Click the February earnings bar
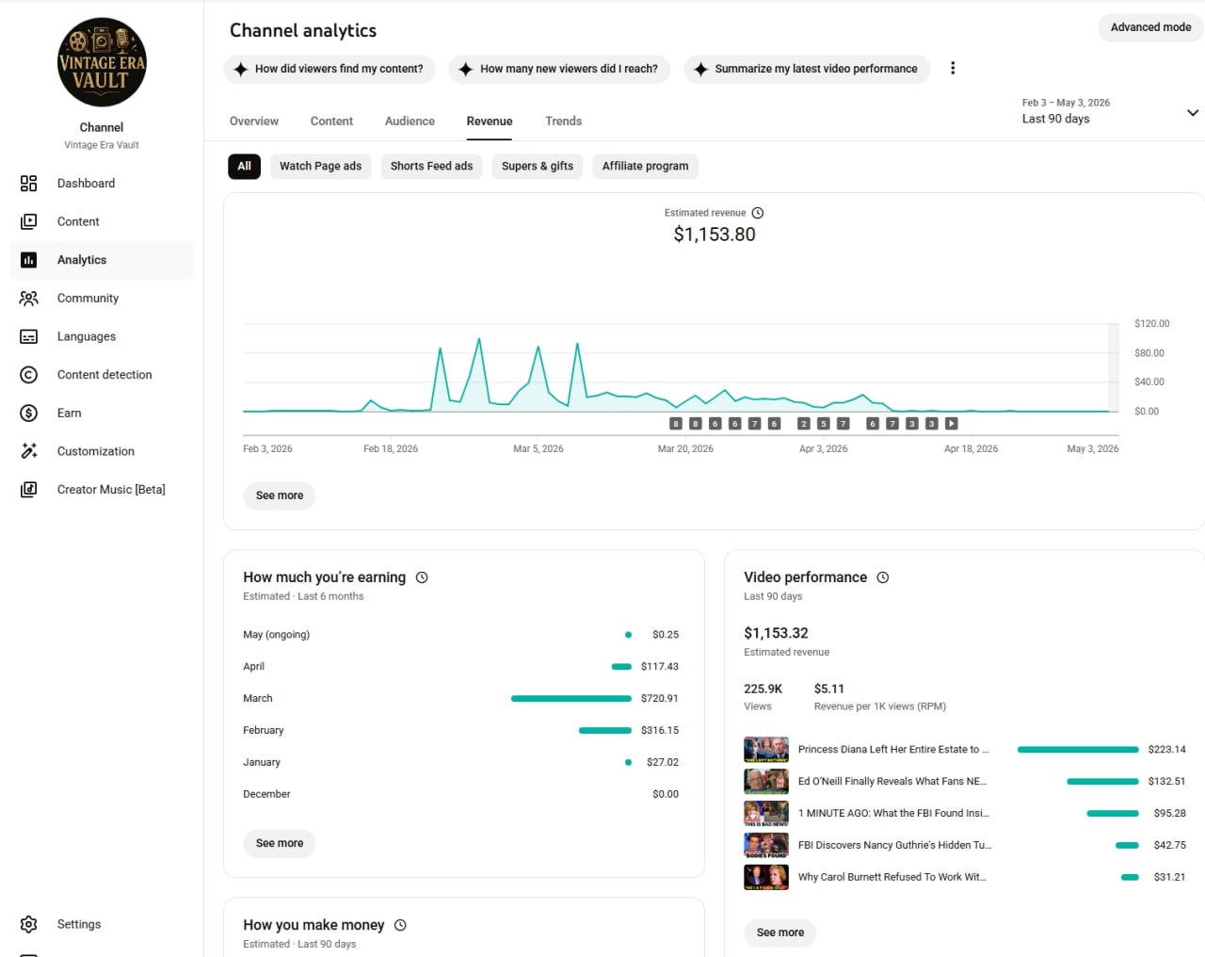The height and width of the screenshot is (957, 1205). 605,731
